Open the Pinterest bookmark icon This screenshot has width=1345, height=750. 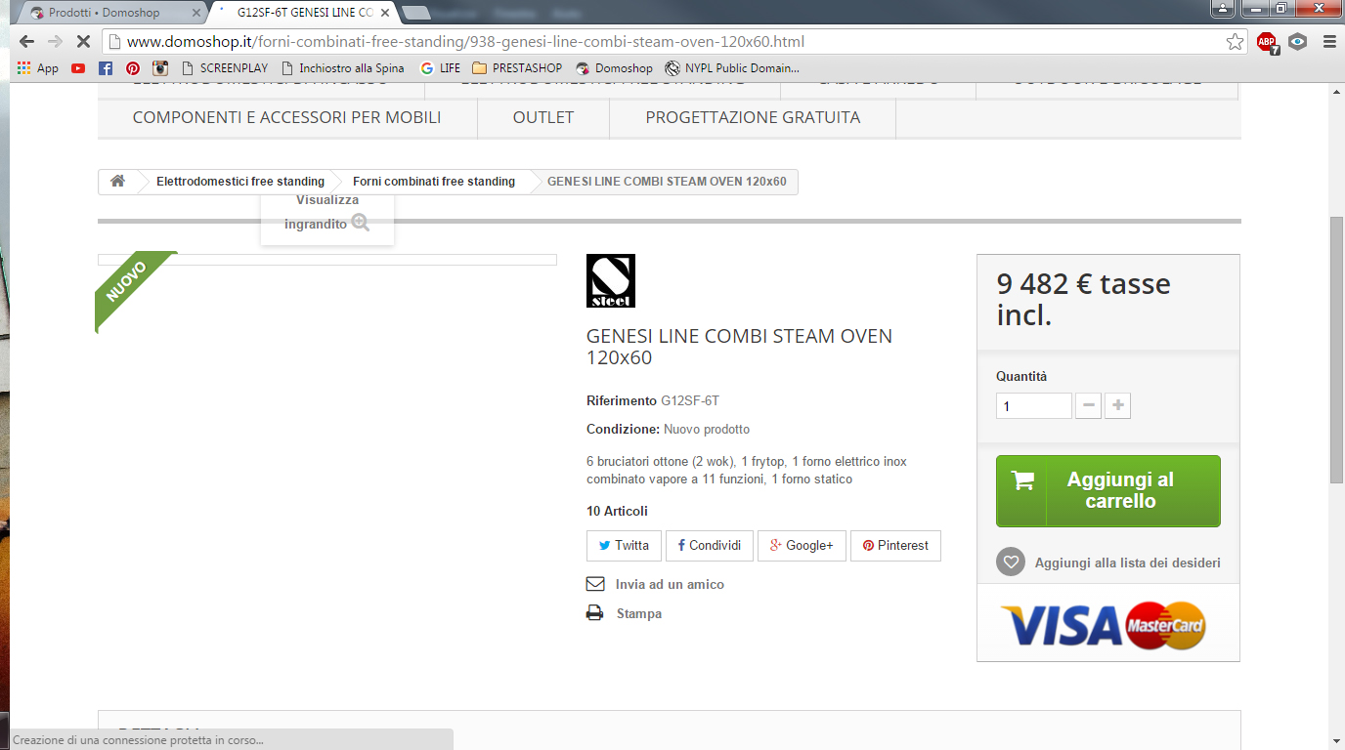pos(132,68)
